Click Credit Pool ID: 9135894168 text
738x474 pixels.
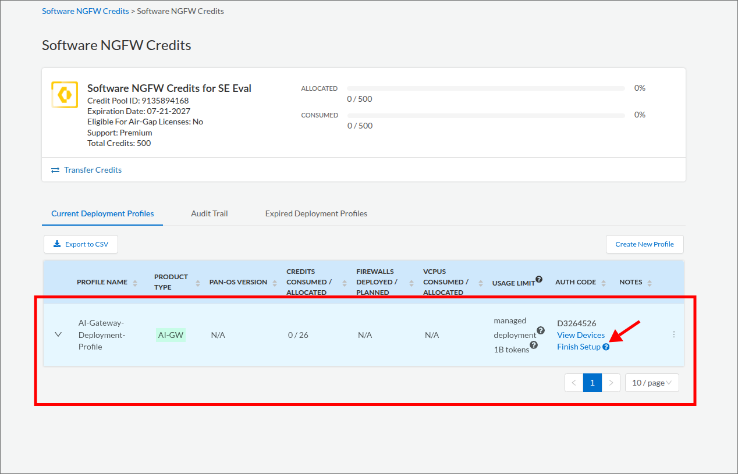coord(138,101)
